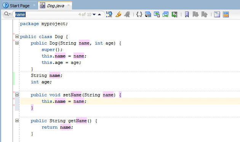This screenshot has width=240, height=142.
Task: Click the orange panel layout icon
Action: click(226, 14)
